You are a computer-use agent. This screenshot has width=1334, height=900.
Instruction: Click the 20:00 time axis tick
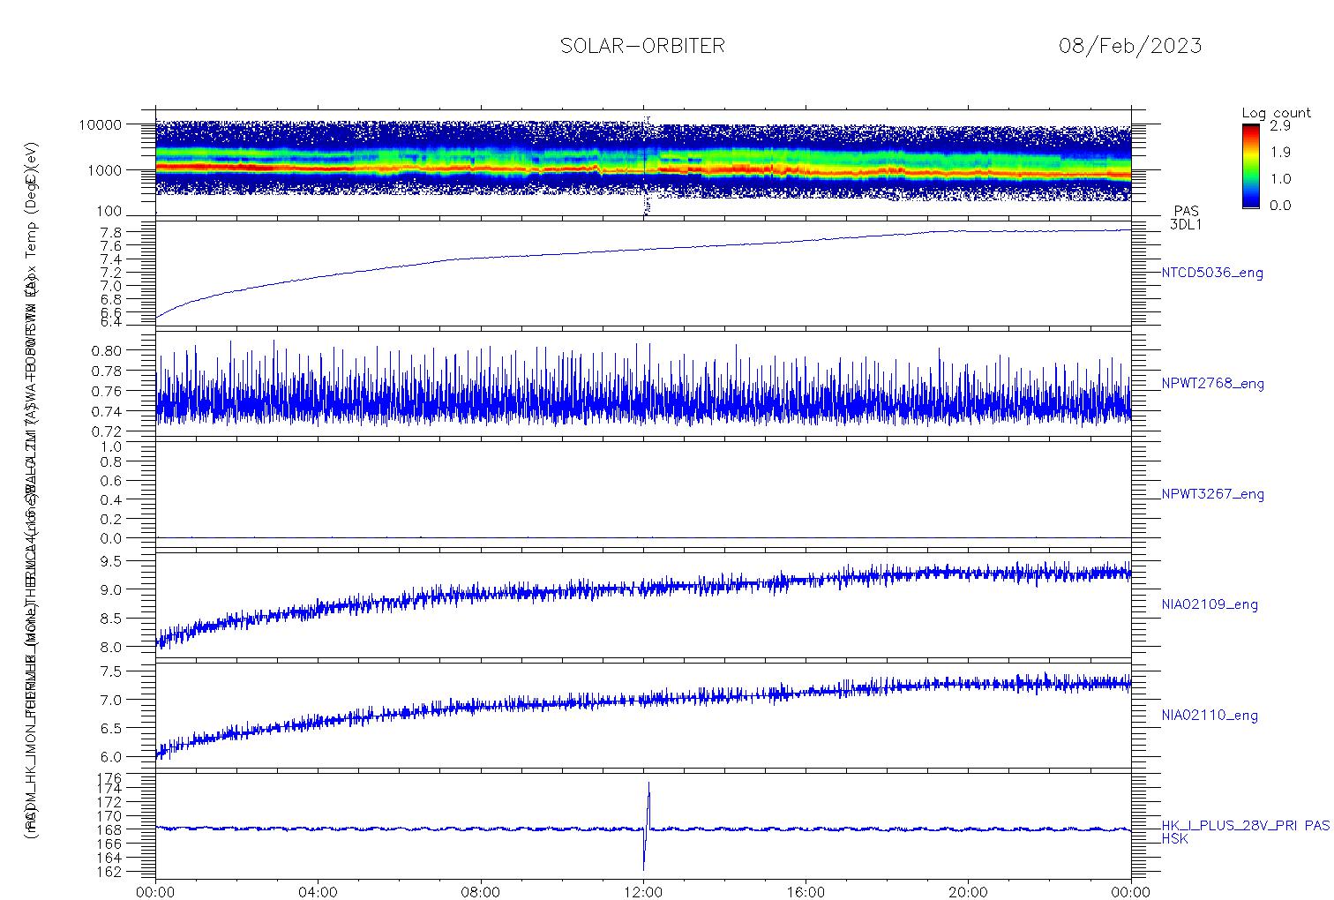[968, 892]
